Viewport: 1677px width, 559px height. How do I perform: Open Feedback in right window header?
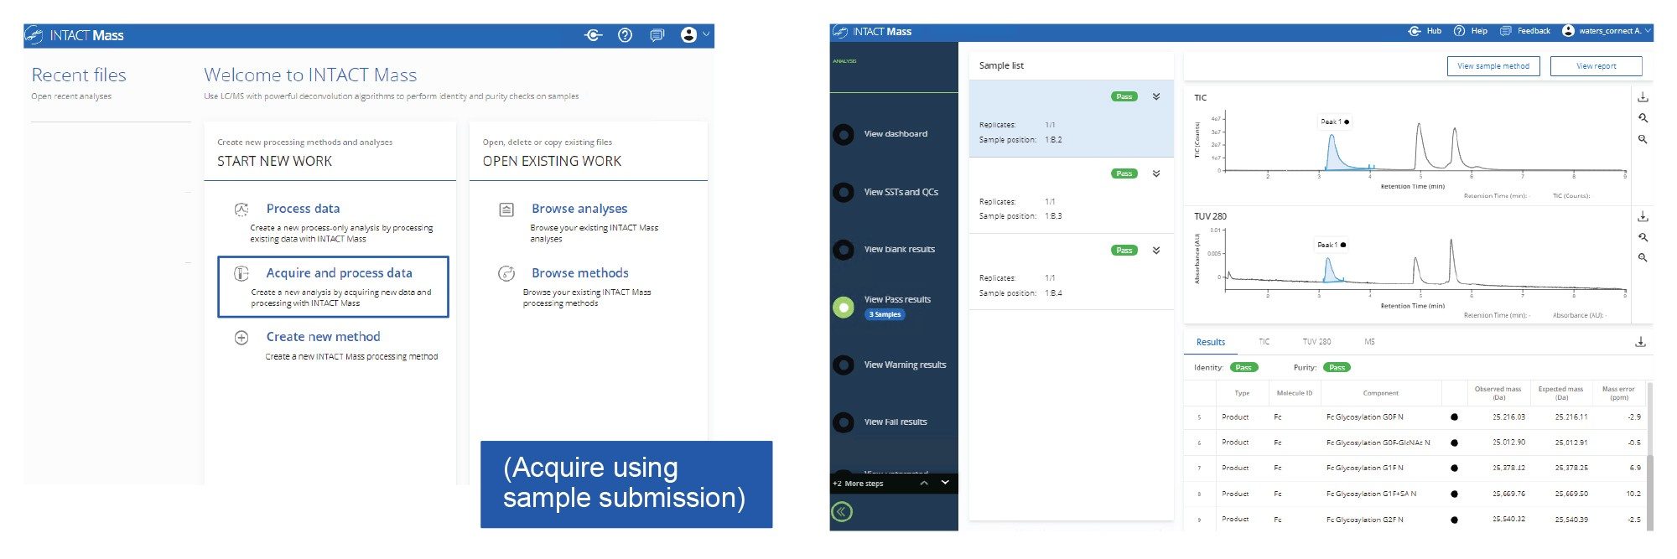pyautogui.click(x=1525, y=31)
